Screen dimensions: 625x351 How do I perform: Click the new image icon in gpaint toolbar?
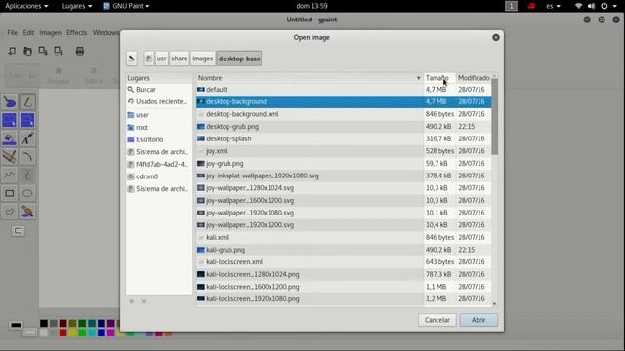coord(12,51)
